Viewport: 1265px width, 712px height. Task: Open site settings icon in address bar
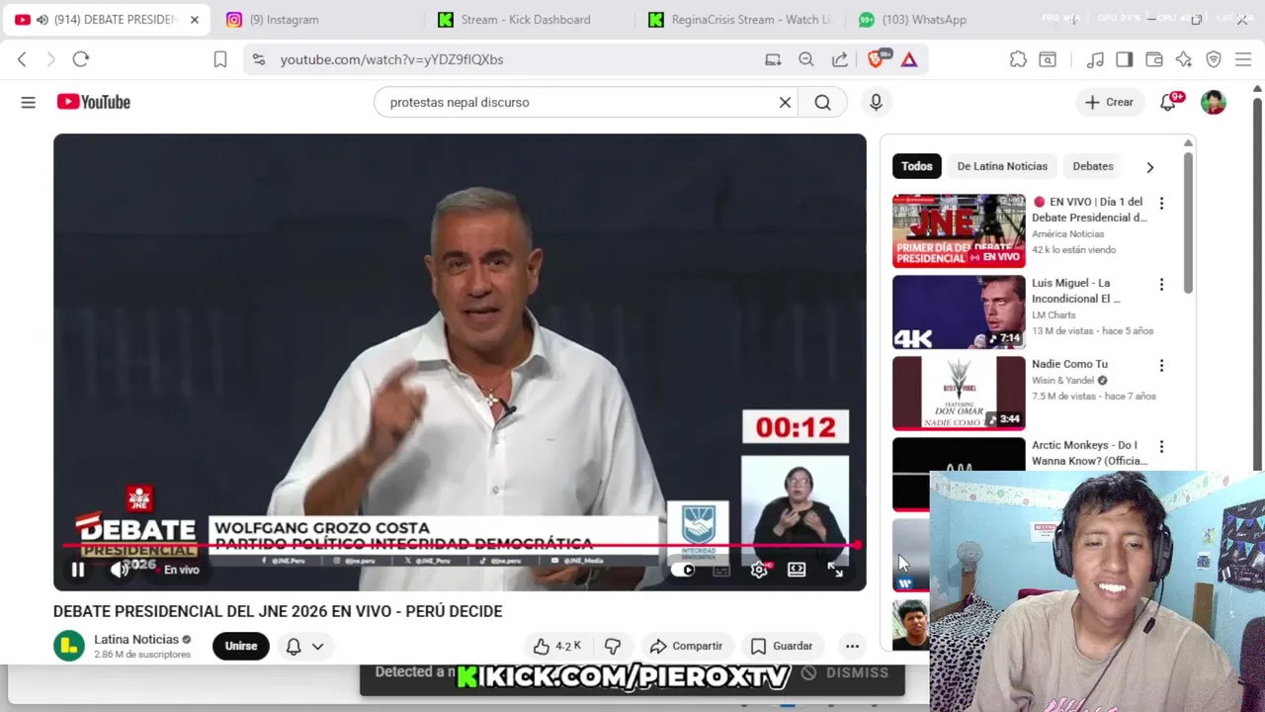pyautogui.click(x=259, y=59)
